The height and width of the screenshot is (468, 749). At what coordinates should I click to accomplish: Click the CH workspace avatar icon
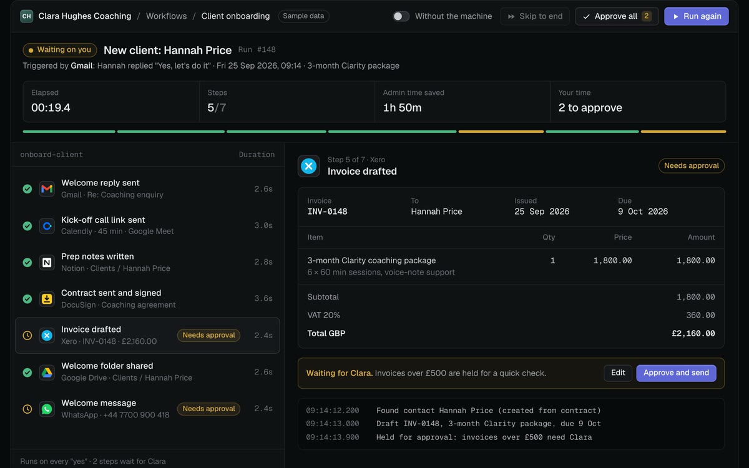coord(27,16)
